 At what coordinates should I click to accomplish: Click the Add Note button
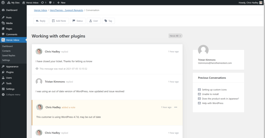59,21
